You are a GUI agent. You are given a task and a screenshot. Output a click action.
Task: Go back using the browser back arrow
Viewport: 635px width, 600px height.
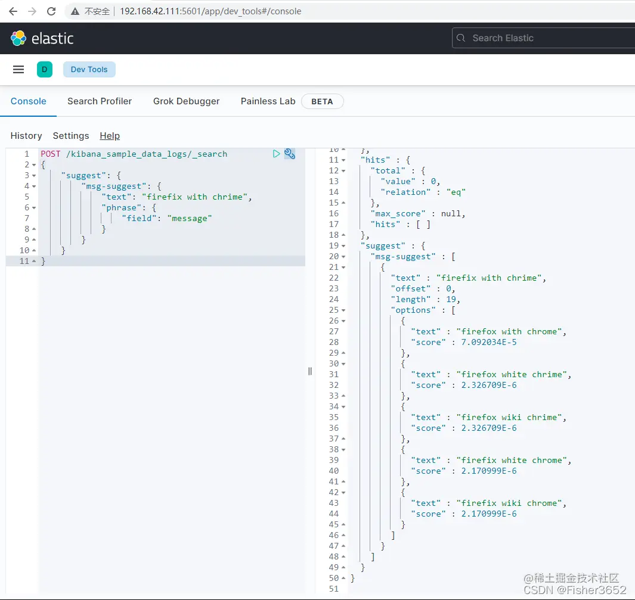13,11
